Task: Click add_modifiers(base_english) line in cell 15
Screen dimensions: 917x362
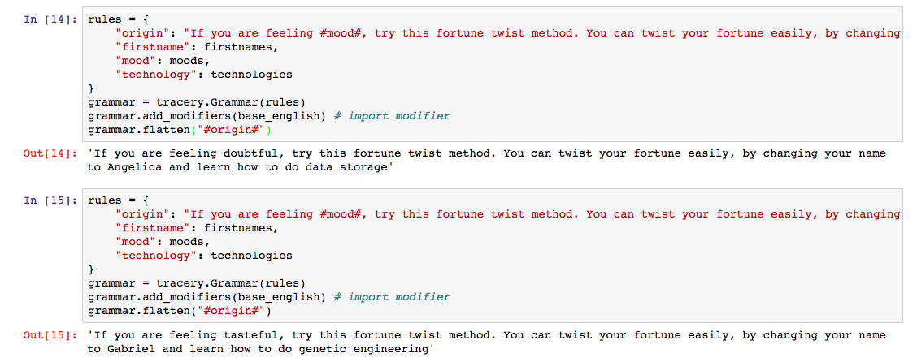Action: [x=206, y=297]
